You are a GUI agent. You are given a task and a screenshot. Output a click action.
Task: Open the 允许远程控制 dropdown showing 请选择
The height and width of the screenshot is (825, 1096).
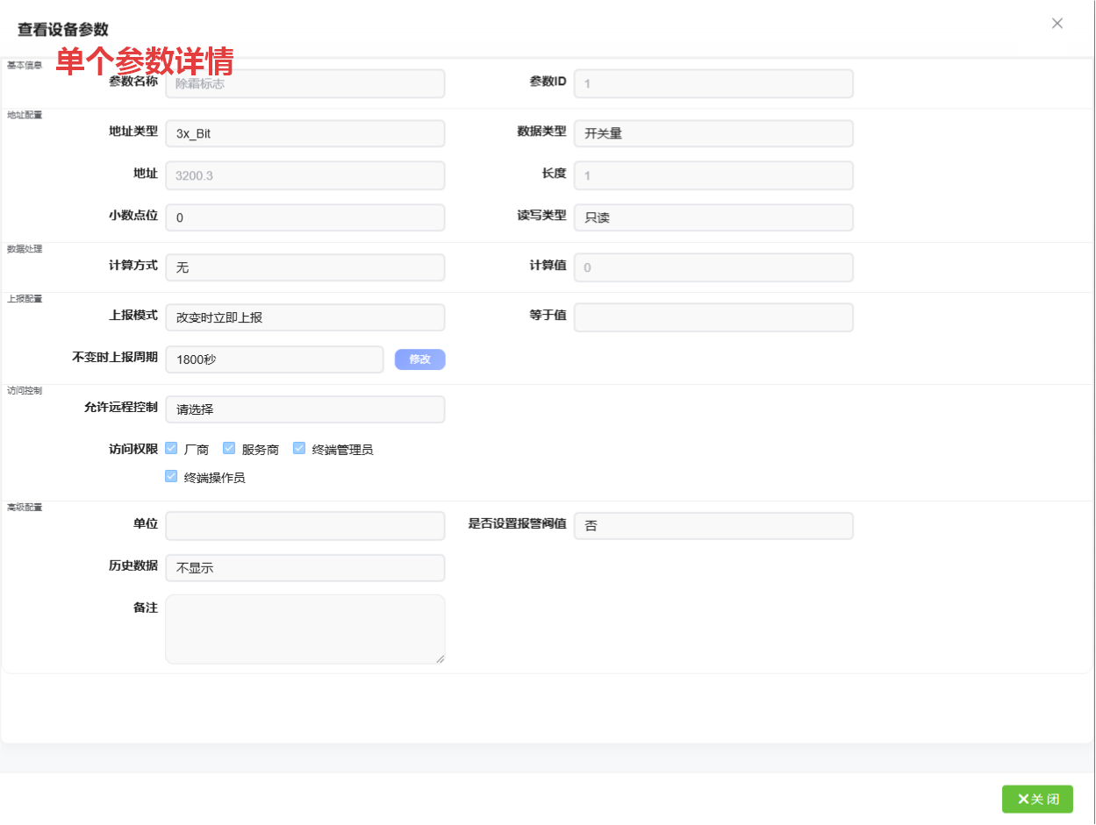click(305, 409)
